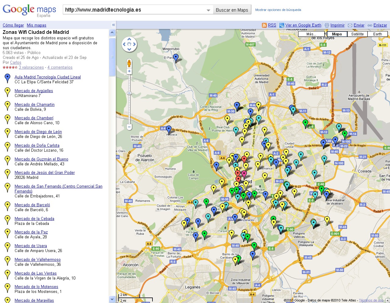Zoom in with the plus button
Image resolution: width=390 pixels, height=303 pixels.
(x=129, y=71)
